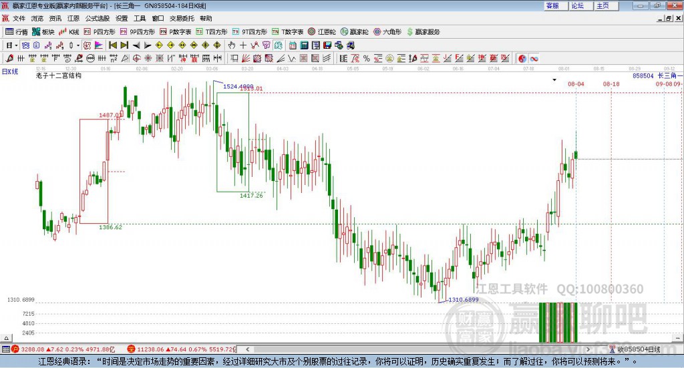The width and height of the screenshot is (684, 368).
Task: Open the calculator icon
Action: (x=305, y=45)
